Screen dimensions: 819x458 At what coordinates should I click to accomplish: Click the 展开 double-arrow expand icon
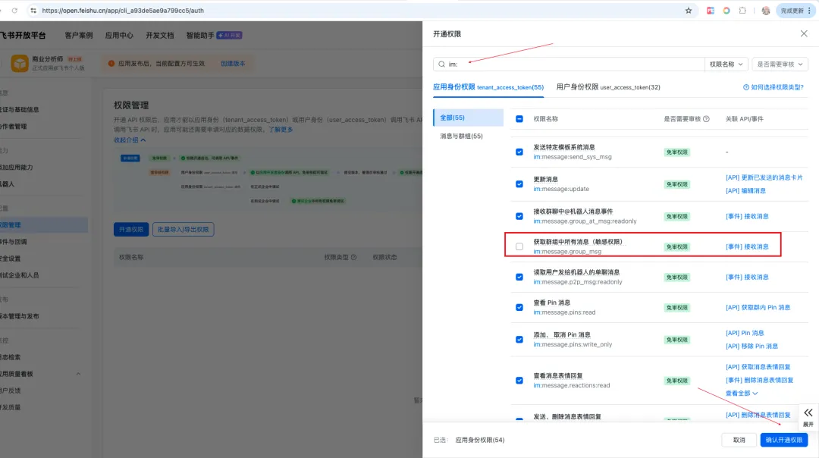(x=808, y=413)
